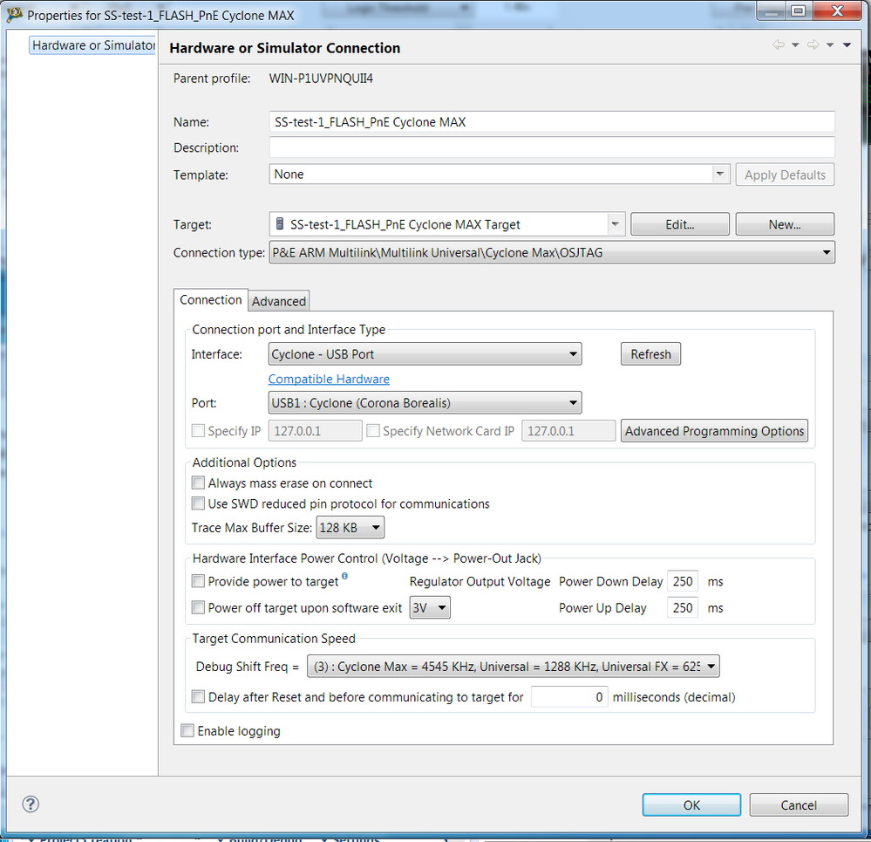Open the Debug Shift Freq dropdown

coord(514,666)
